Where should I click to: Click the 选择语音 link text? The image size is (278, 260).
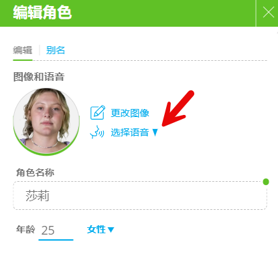(130, 132)
